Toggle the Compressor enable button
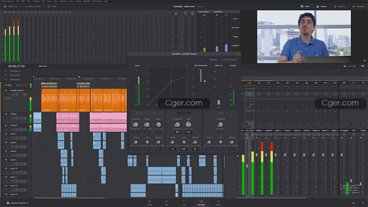The image size is (368, 207). click(x=184, y=113)
